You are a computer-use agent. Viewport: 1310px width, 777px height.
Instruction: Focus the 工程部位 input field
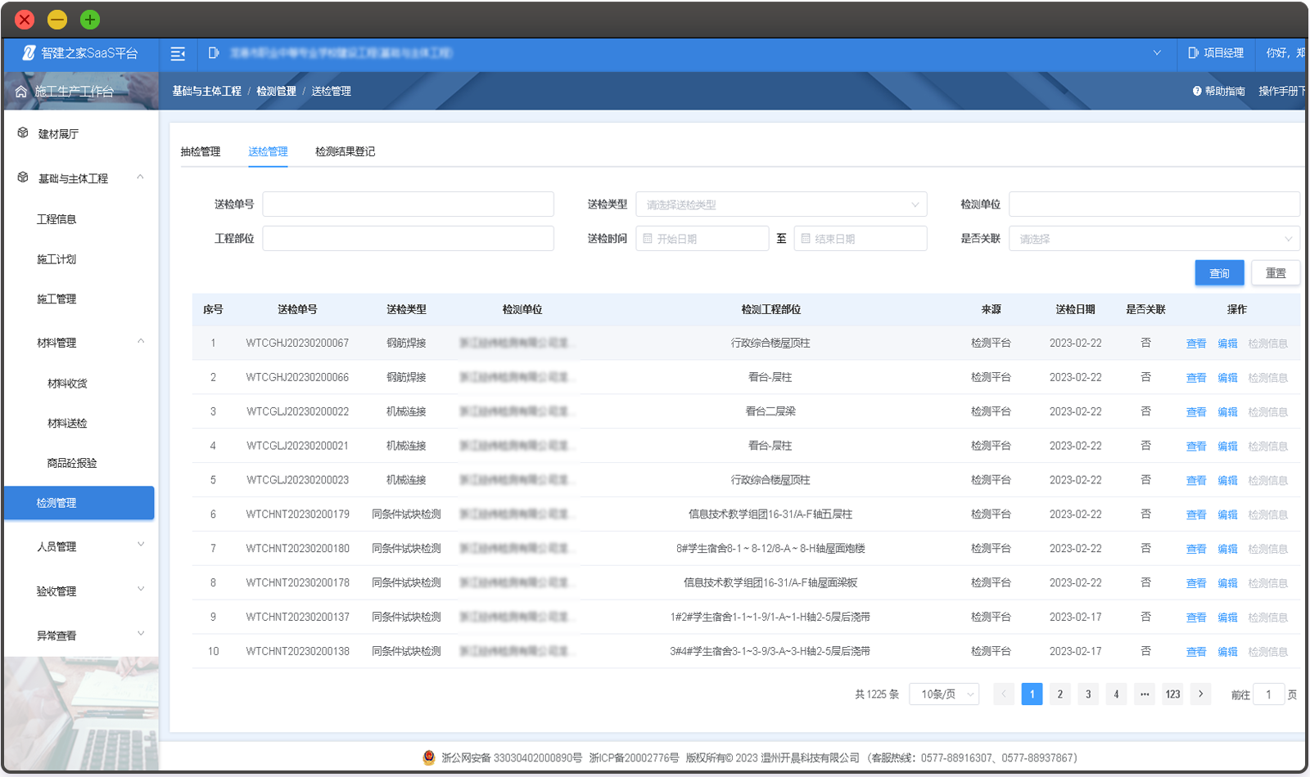click(x=408, y=238)
